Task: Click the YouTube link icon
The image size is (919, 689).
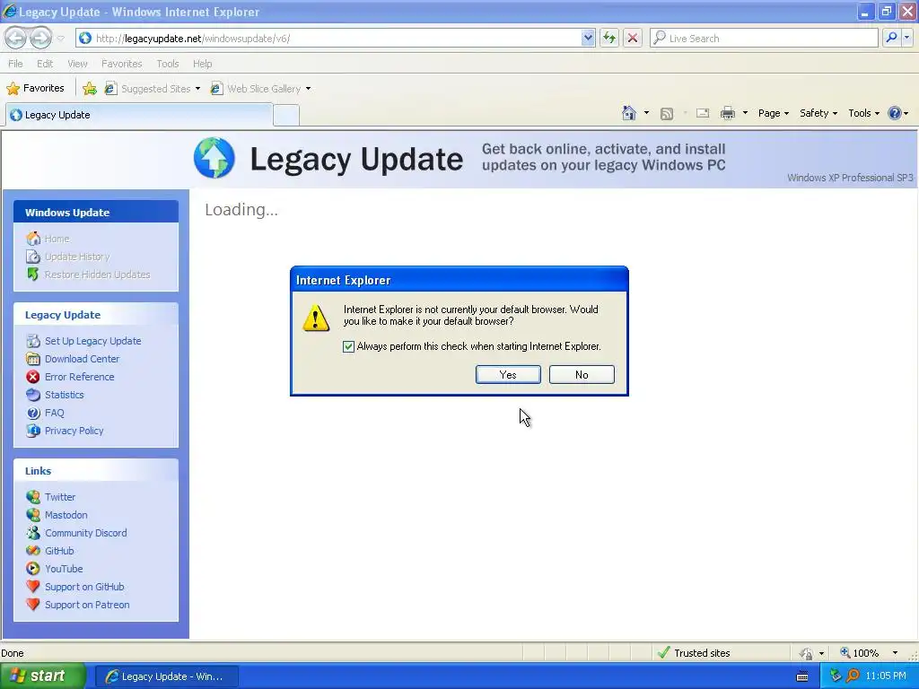Action: coord(33,569)
